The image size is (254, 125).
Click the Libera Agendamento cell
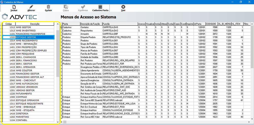pyautogui.click(x=91, y=70)
